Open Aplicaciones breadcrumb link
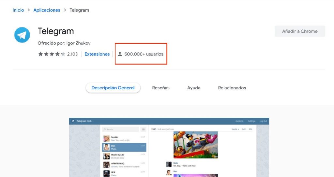334x177 pixels. 47,10
